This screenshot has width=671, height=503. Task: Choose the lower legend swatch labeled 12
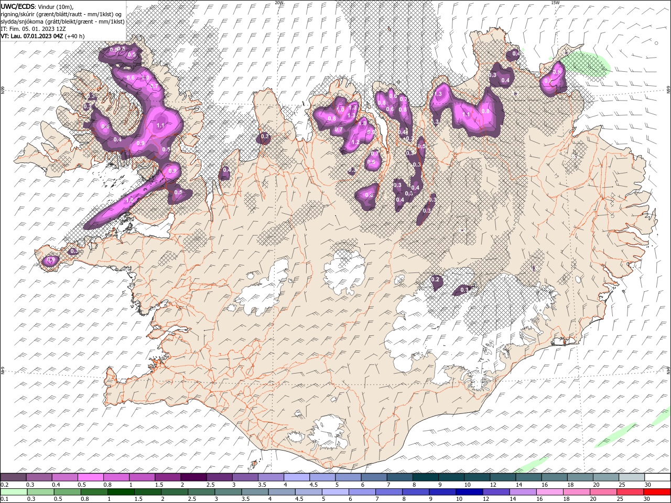(495, 492)
